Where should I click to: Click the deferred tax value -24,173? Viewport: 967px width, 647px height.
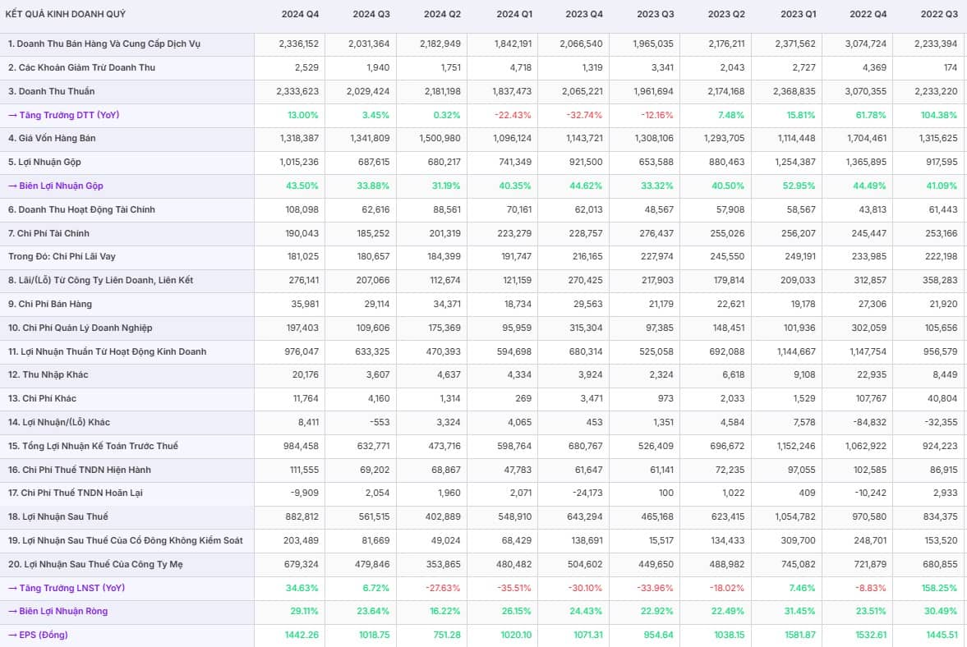click(587, 493)
